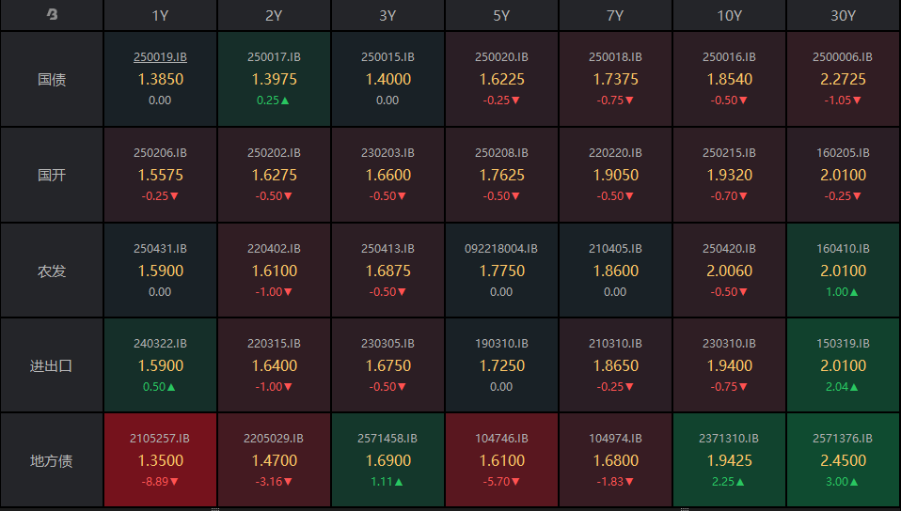Screen dimensions: 901x511
Task: Open bond 2105257.IB with yield 1.3500
Action: [160, 460]
